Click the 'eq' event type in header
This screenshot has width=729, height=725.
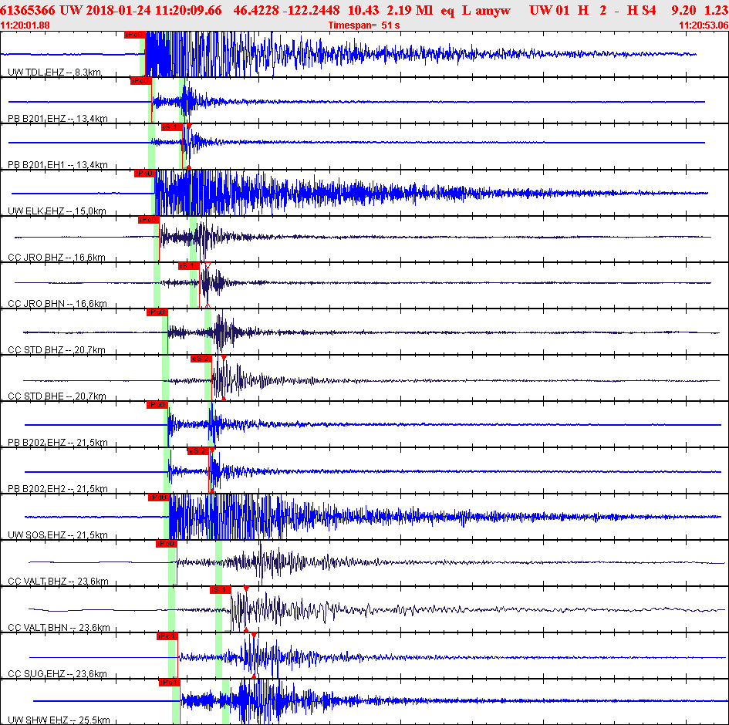(x=447, y=11)
